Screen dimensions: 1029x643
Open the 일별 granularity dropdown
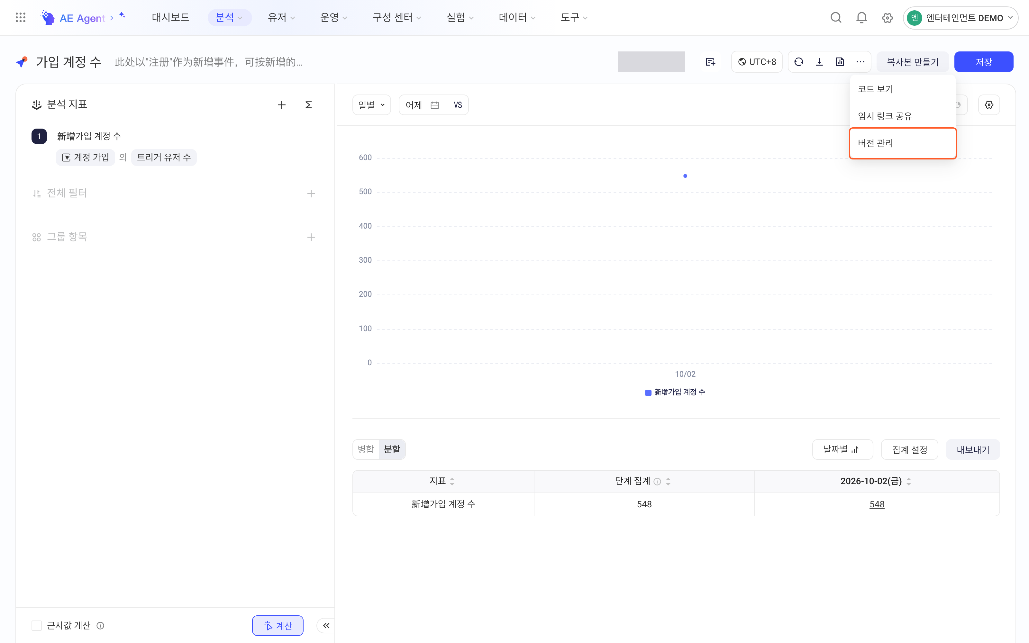coord(372,105)
